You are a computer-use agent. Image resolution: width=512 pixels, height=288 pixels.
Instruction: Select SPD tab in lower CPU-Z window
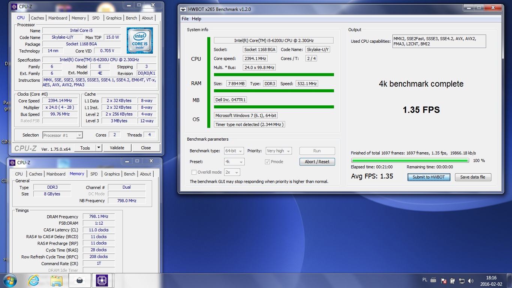[x=94, y=174]
